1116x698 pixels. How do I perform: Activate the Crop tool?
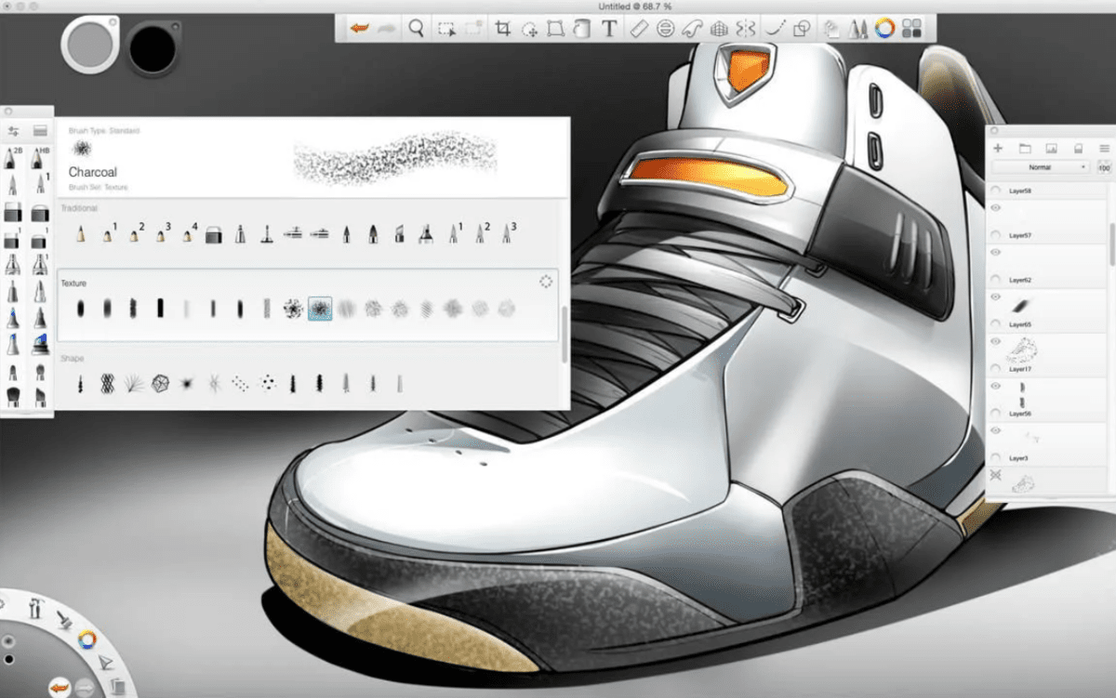pyautogui.click(x=503, y=29)
